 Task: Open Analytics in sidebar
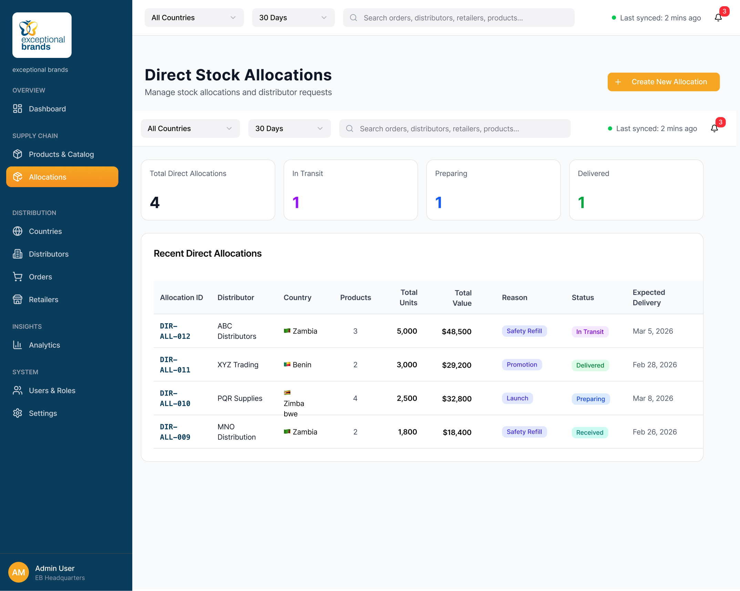[62, 345]
